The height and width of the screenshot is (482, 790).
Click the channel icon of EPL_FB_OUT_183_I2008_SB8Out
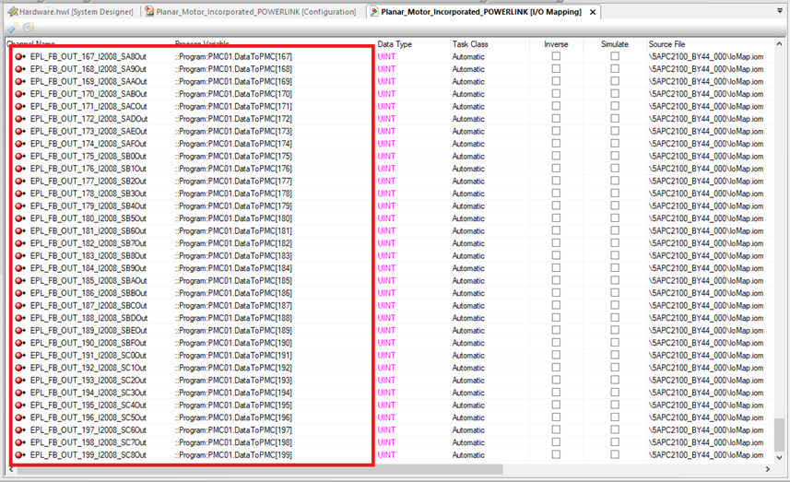(19, 256)
